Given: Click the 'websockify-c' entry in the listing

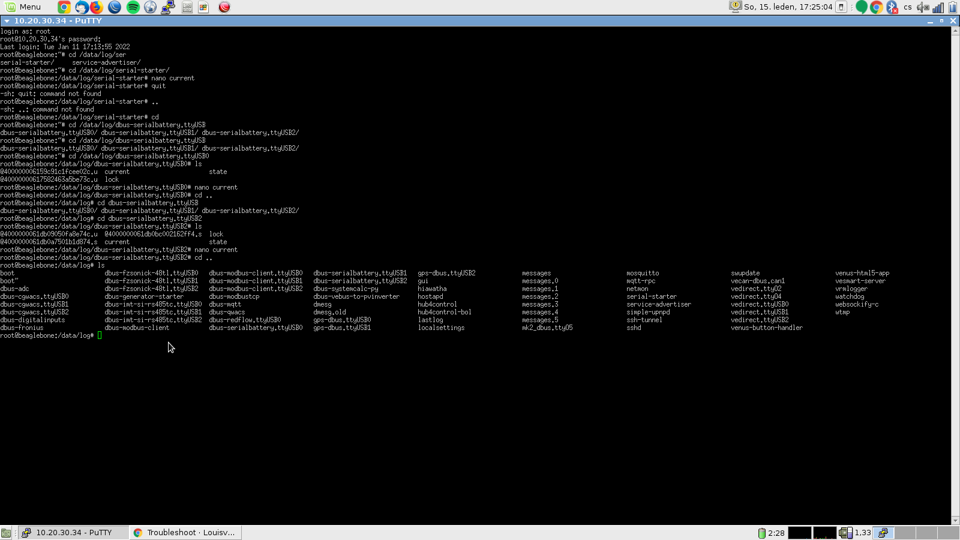Looking at the screenshot, I should pos(857,304).
